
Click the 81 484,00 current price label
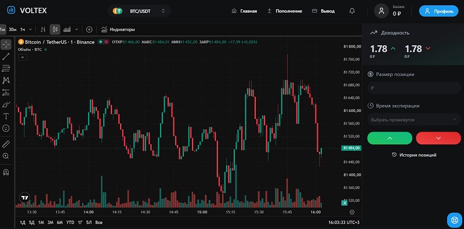tap(351, 148)
